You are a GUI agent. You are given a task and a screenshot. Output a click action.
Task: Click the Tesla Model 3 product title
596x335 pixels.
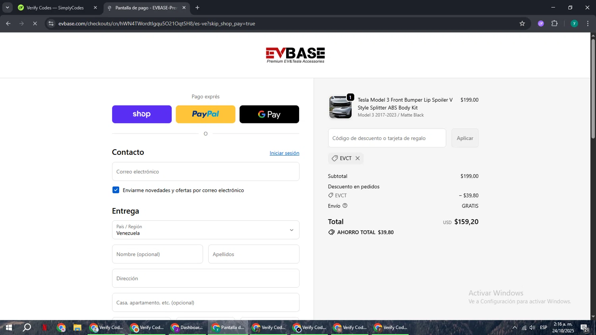tap(405, 104)
